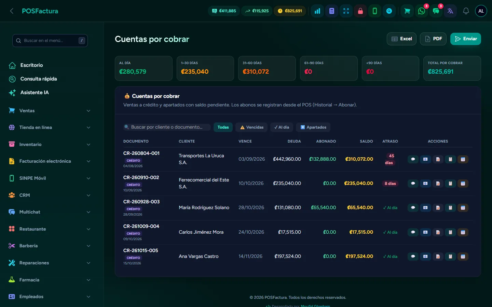The image size is (492, 307).
Task: Click receipt action for María Rodríguez Solano row
Action: pos(450,208)
